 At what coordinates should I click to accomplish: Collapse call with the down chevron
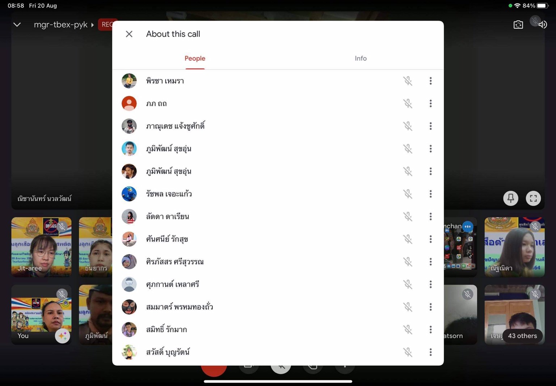(x=17, y=25)
